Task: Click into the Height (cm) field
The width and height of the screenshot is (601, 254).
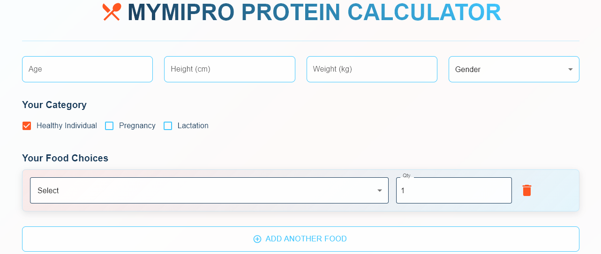Action: click(x=229, y=69)
